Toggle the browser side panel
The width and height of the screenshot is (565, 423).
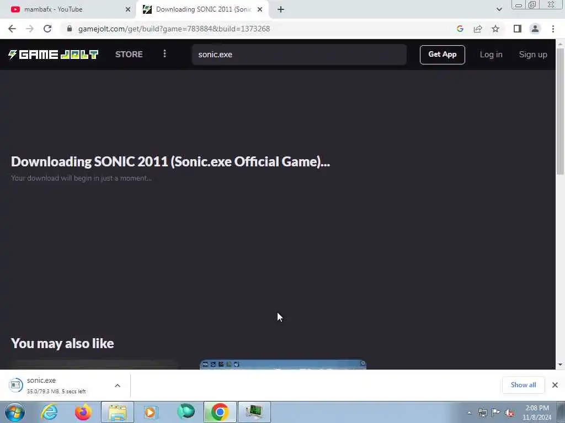coord(518,29)
